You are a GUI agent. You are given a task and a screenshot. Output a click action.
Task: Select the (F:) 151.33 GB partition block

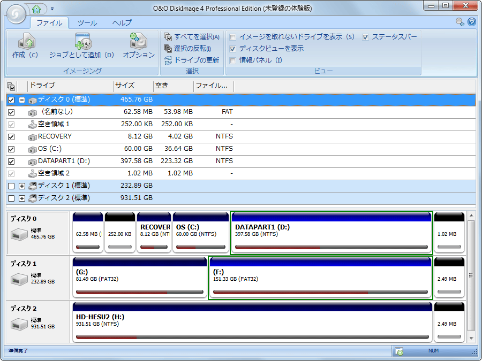coord(320,278)
